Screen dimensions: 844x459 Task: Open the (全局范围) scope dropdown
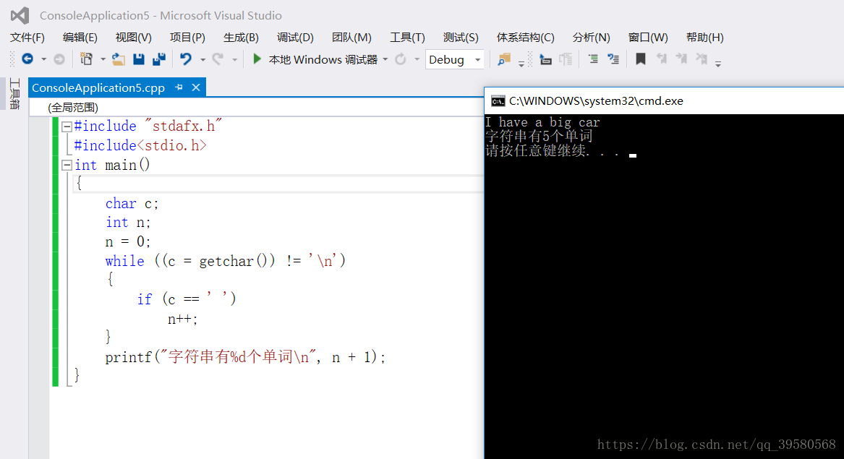coord(256,107)
